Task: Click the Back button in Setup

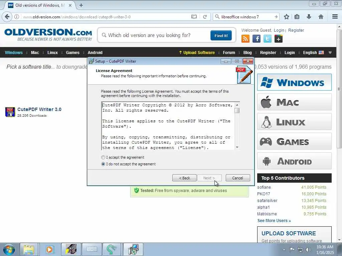Action: click(184, 178)
